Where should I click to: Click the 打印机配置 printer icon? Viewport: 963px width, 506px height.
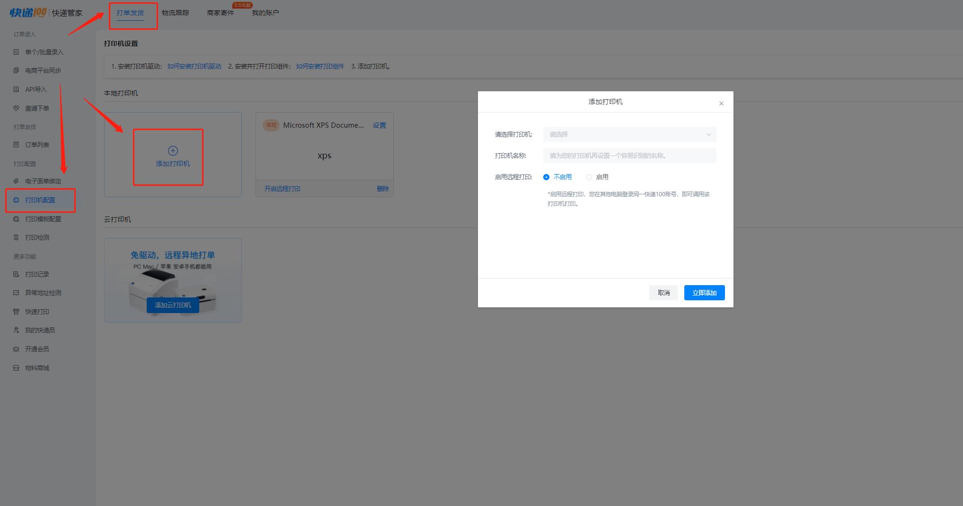[16, 200]
